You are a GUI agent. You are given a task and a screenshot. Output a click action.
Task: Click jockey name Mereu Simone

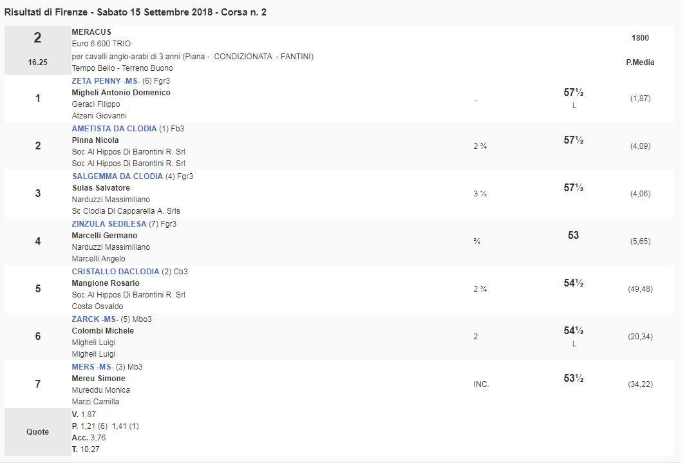click(99, 379)
